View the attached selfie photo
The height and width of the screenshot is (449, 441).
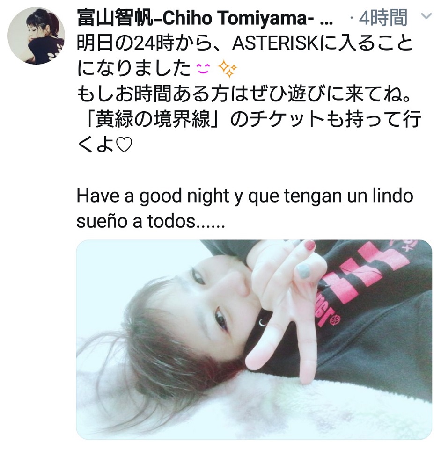(x=254, y=340)
